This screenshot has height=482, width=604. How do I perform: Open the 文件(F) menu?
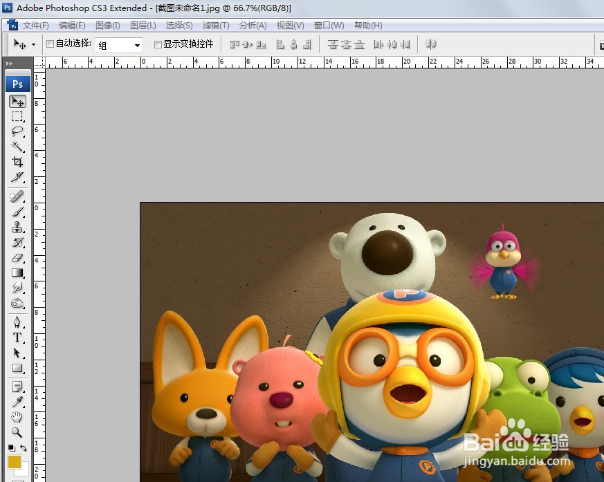point(35,26)
